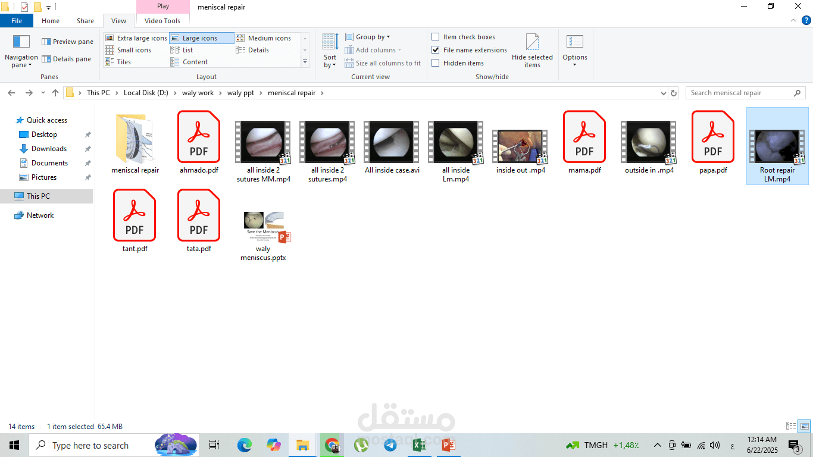Open recent locations dropdown arrow
Viewport: 813px width, 457px height.
tap(43, 93)
